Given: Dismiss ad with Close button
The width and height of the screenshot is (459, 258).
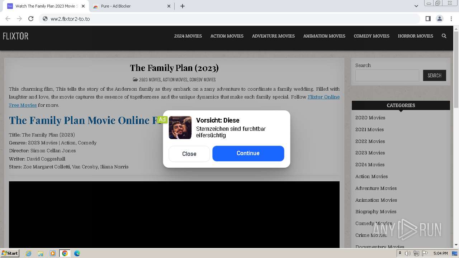Looking at the screenshot, I should (x=189, y=154).
